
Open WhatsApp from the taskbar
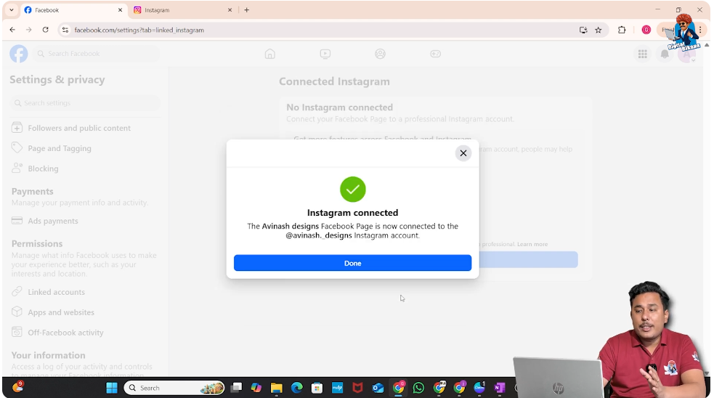tap(418, 388)
